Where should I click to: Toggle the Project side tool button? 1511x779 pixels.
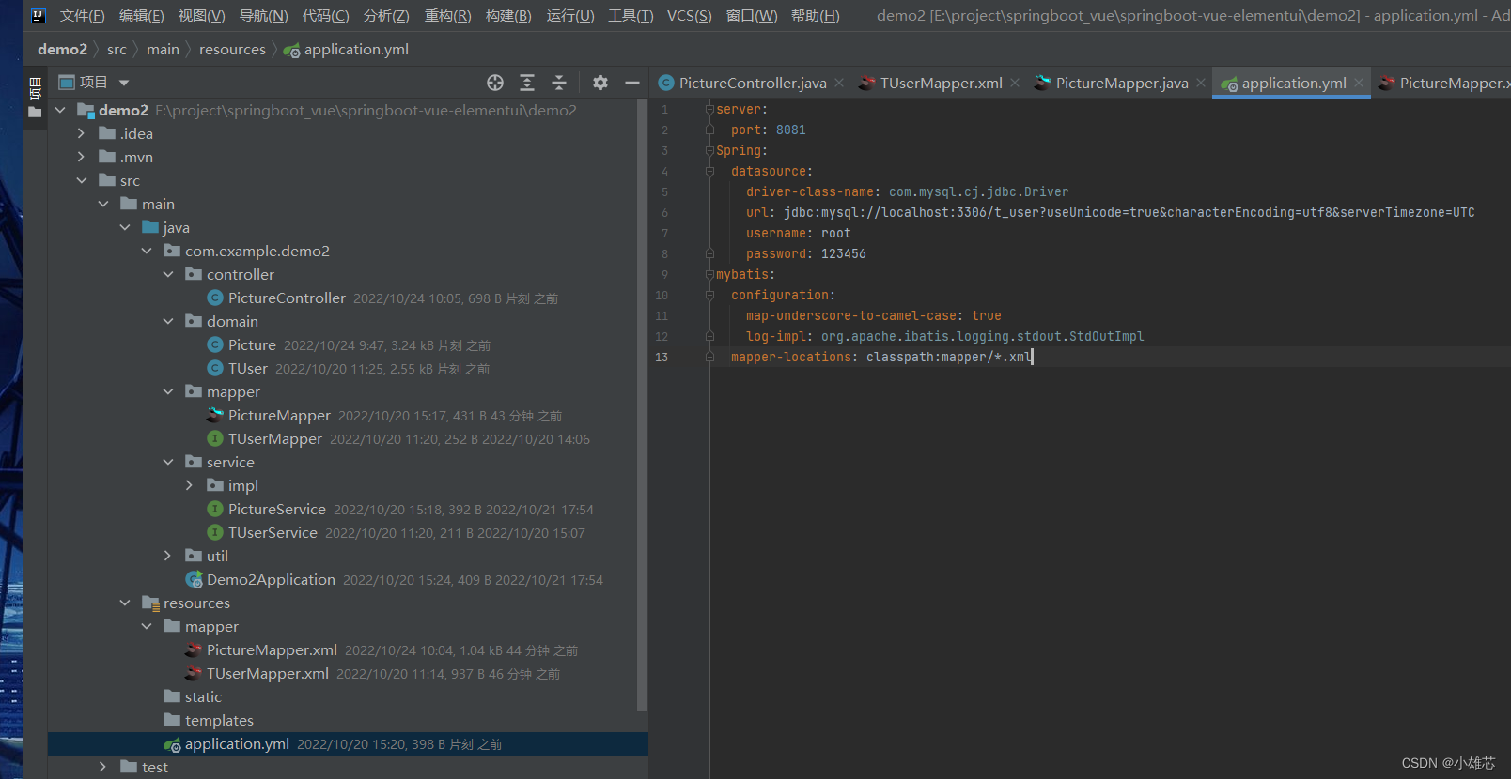pos(35,89)
